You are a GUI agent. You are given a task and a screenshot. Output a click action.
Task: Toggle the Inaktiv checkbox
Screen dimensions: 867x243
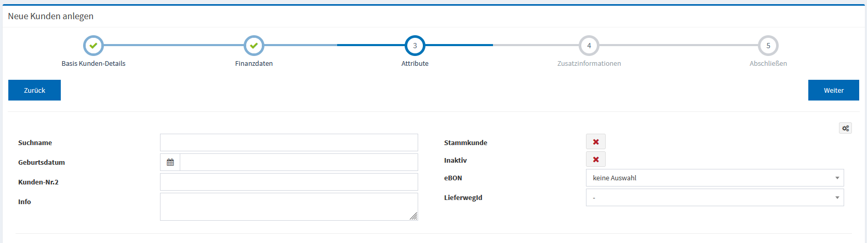click(x=596, y=160)
